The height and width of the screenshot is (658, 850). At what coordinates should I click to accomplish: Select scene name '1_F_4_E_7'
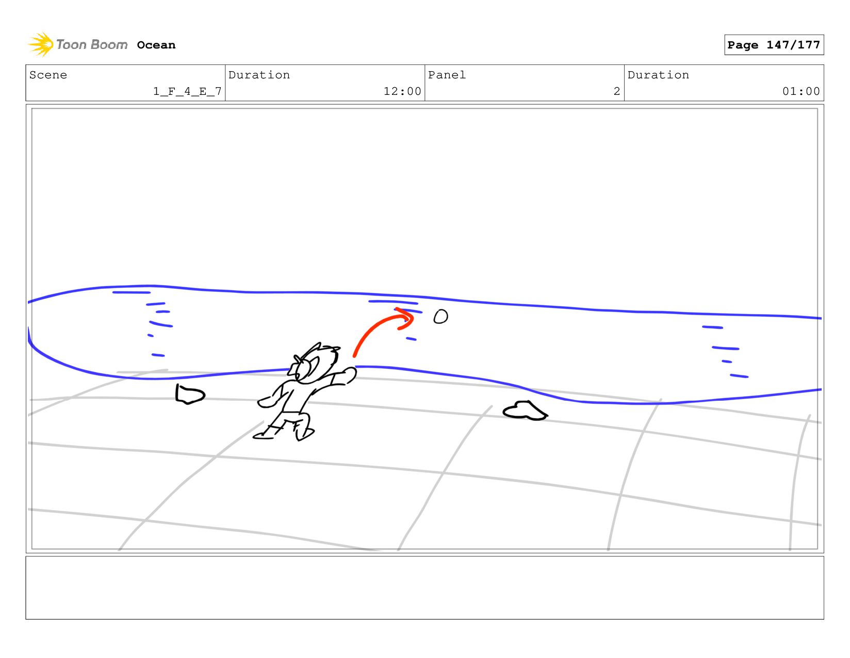click(x=187, y=91)
